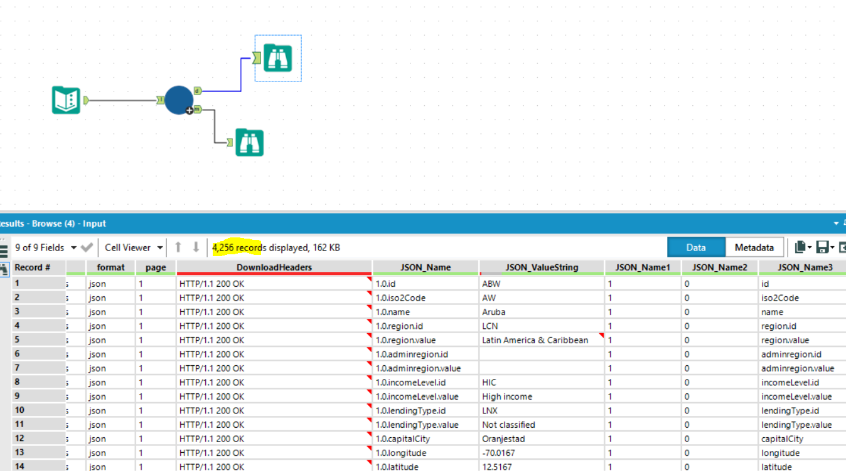Select record row number 12
Screen dimensions: 846x471
pyautogui.click(x=38, y=439)
